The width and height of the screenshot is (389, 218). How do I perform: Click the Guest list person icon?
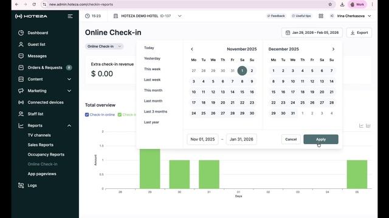coord(21,44)
